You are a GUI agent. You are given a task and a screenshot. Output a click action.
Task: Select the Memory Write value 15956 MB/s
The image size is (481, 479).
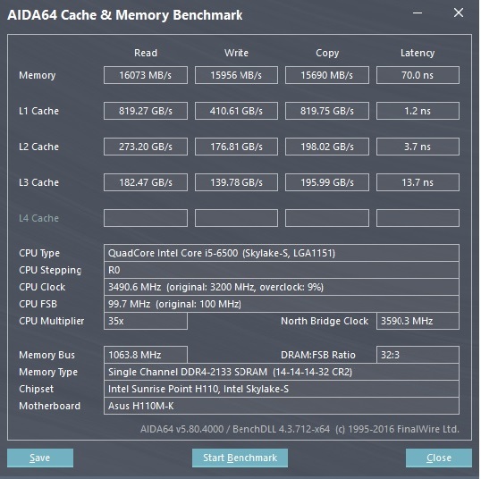point(236,75)
